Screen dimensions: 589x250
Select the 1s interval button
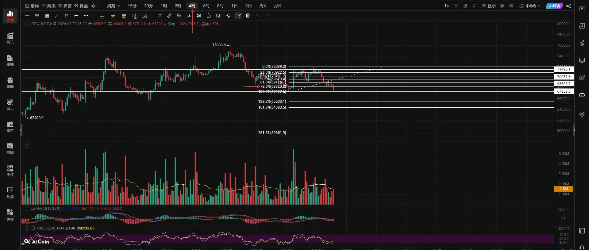point(446,6)
